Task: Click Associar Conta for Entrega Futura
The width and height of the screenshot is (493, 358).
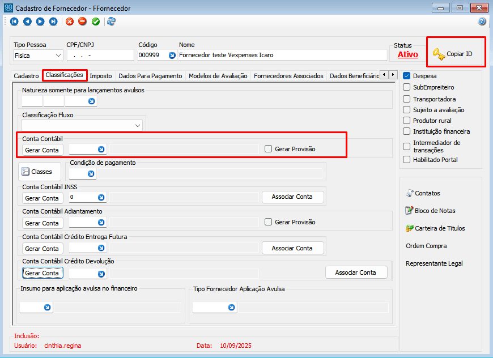Action: (x=292, y=248)
